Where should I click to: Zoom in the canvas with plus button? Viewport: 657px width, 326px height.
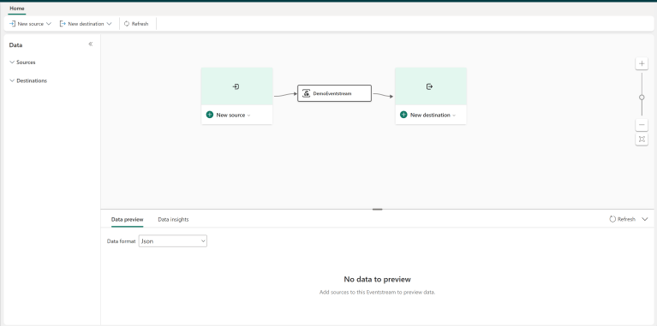[642, 63]
